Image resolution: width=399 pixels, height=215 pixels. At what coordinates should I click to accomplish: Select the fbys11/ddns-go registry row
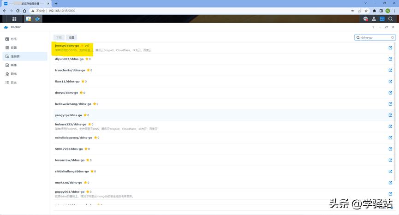tap(224, 81)
